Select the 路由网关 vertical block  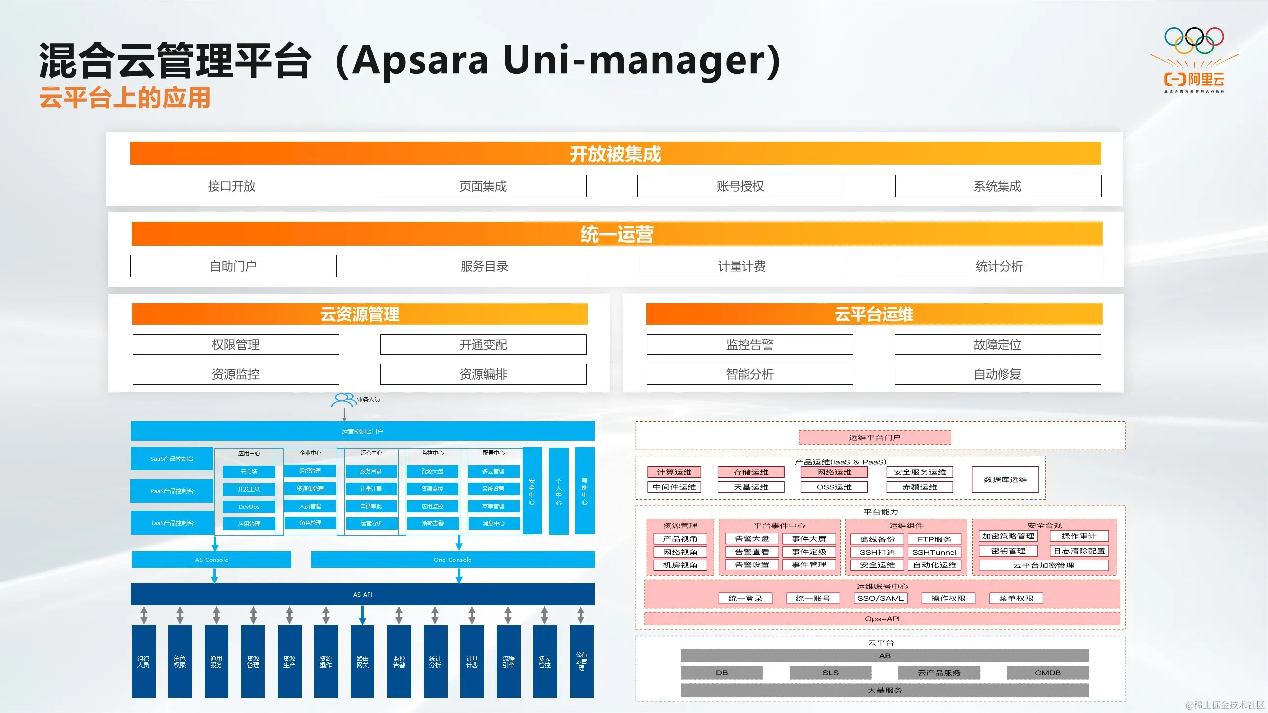tap(362, 662)
